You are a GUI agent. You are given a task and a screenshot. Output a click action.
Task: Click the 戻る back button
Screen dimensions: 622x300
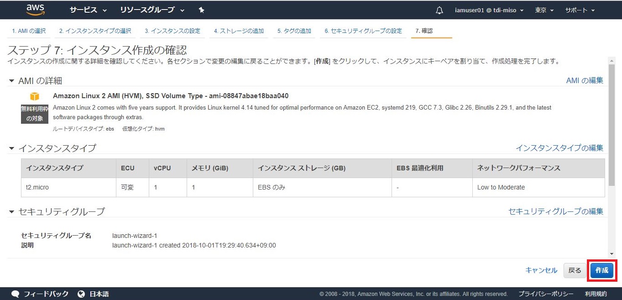click(x=575, y=270)
